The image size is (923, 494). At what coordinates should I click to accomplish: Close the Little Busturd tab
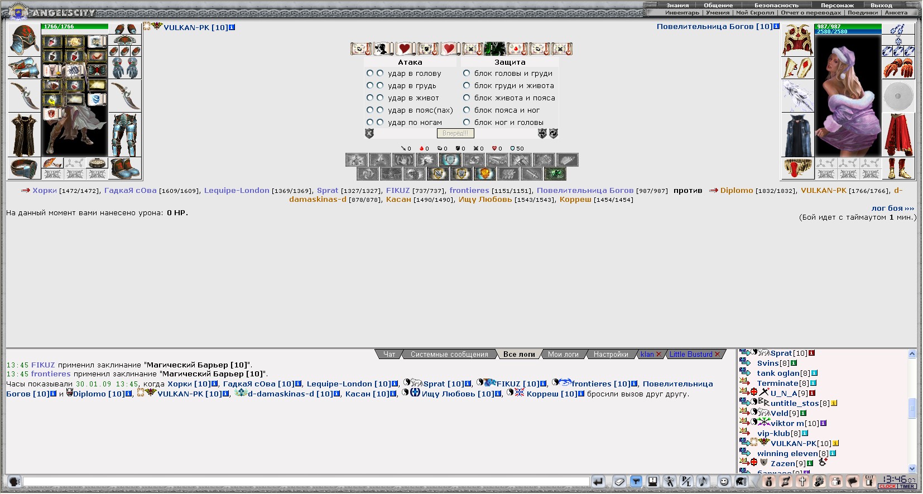click(x=717, y=354)
